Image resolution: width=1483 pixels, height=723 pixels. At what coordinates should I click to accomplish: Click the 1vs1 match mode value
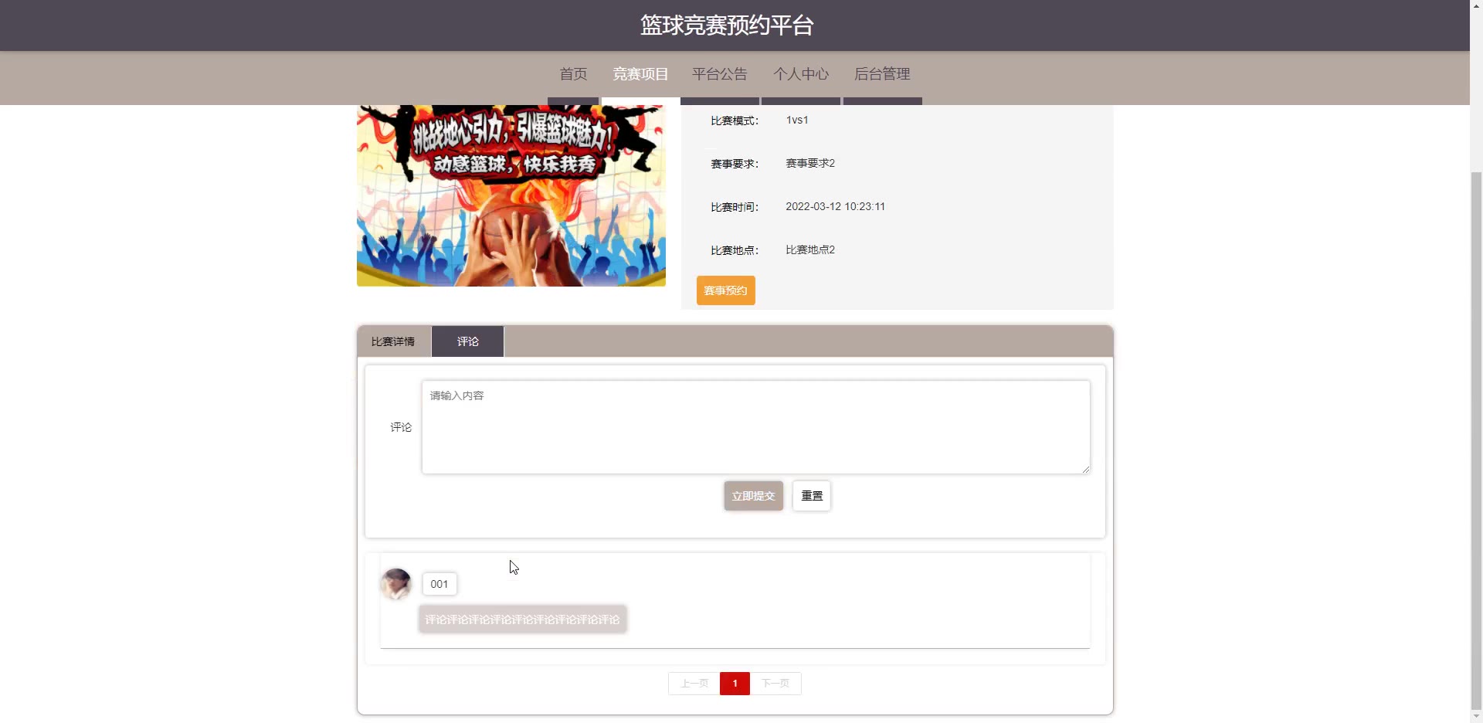tap(797, 120)
